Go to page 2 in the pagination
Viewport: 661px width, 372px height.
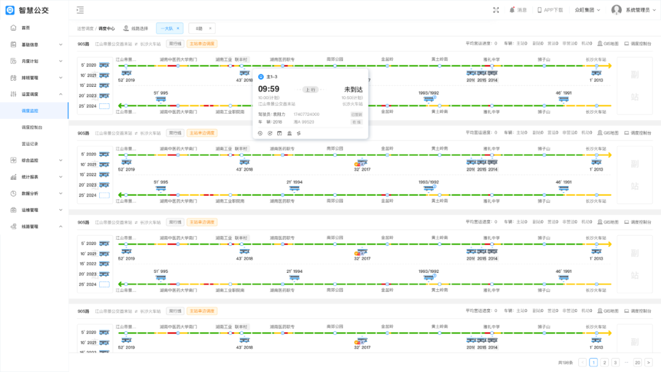pyautogui.click(x=604, y=362)
